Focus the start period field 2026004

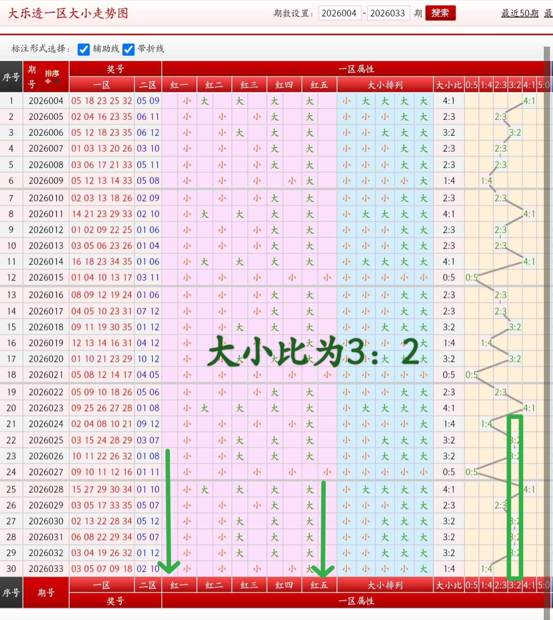pyautogui.click(x=340, y=13)
